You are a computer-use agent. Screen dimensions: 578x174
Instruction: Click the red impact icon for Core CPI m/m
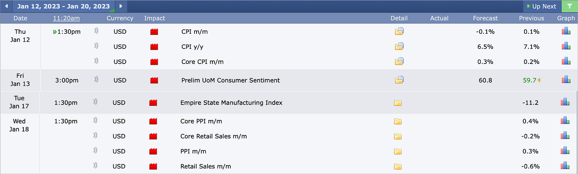(154, 62)
